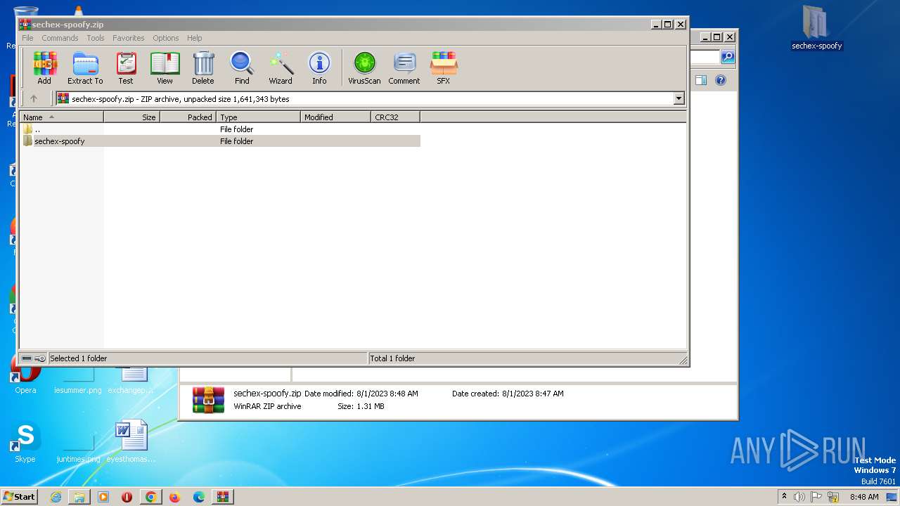Open the Help menu
The image size is (900, 506).
[x=195, y=38]
